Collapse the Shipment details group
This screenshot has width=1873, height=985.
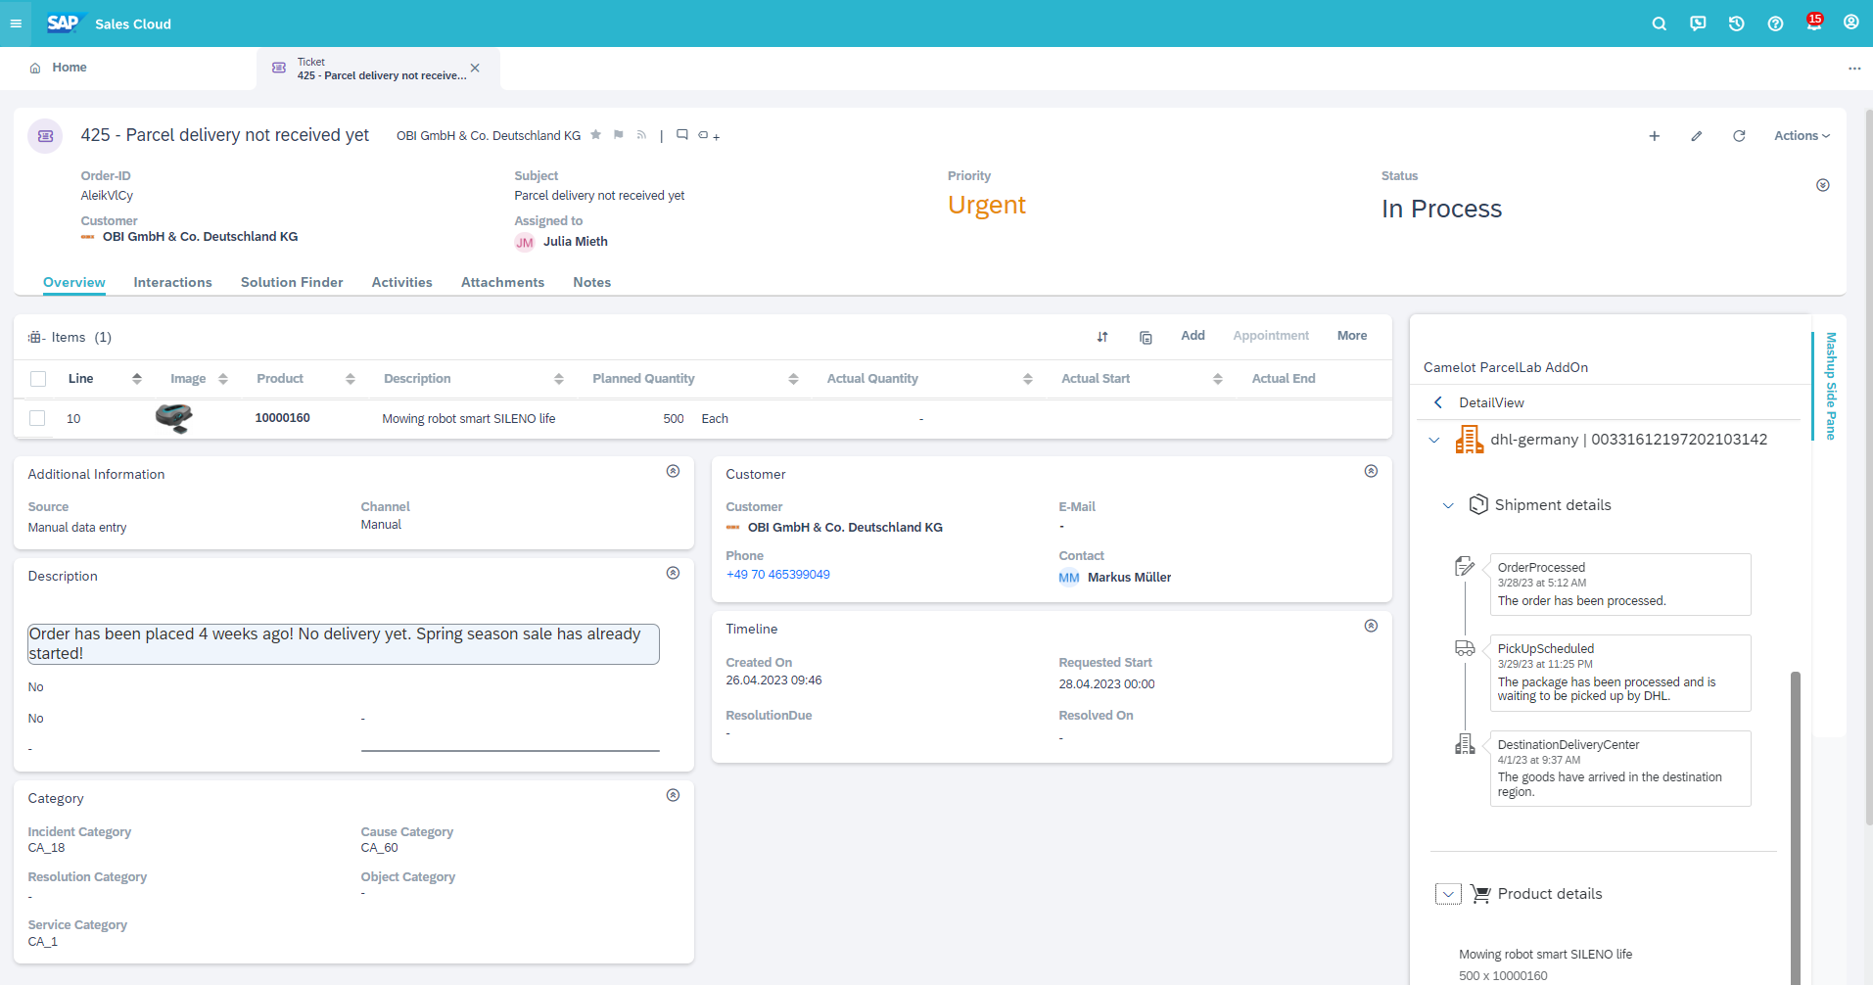1448,505
